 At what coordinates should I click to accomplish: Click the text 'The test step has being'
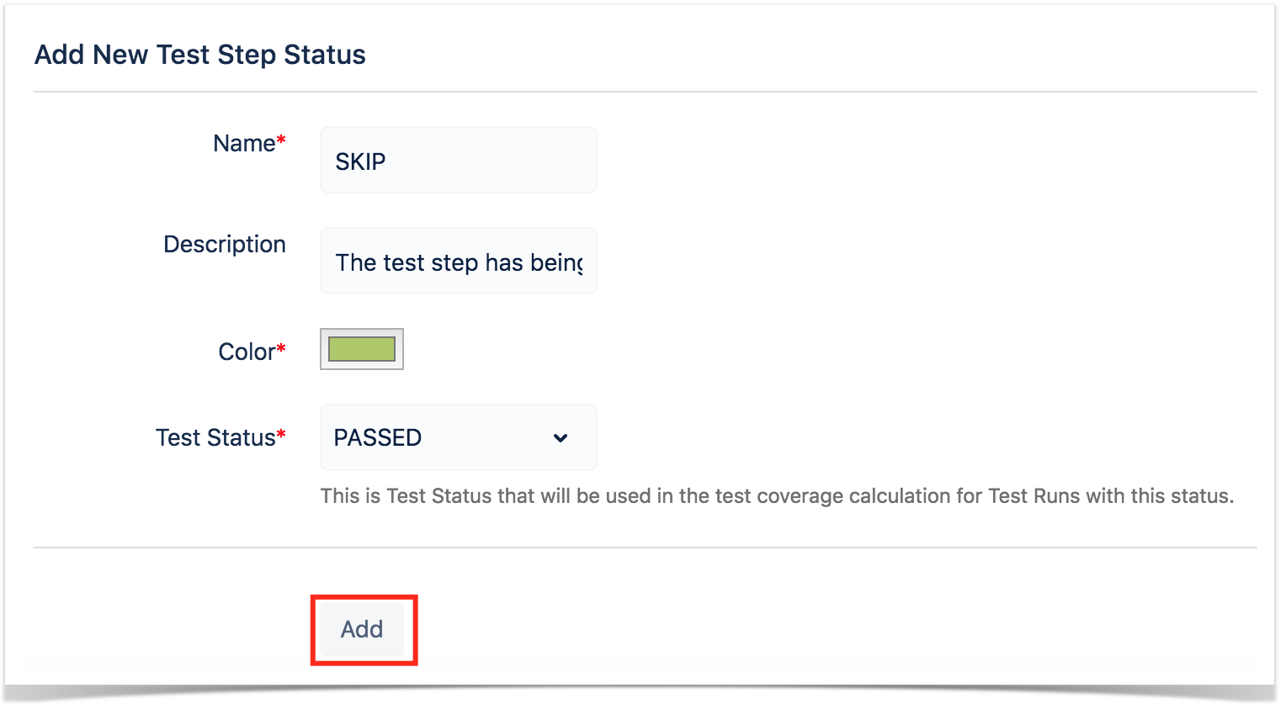[x=460, y=262]
